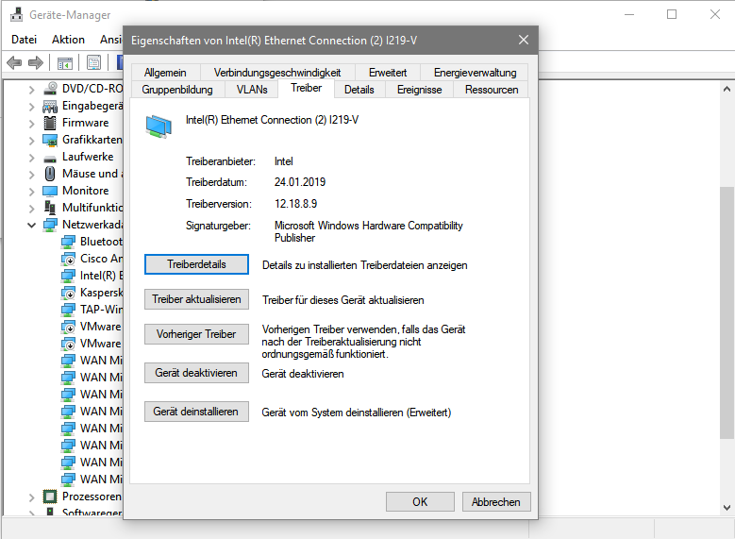735x539 pixels.
Task: Click the Cisco adapter icon
Action: (x=68, y=259)
